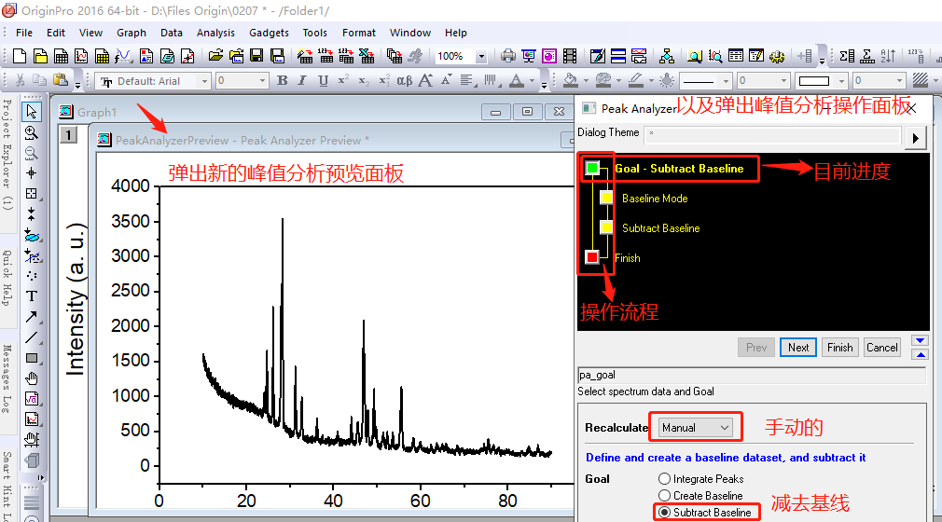The width and height of the screenshot is (942, 522).
Task: Pick the Arrow drawing tool
Action: [31, 317]
